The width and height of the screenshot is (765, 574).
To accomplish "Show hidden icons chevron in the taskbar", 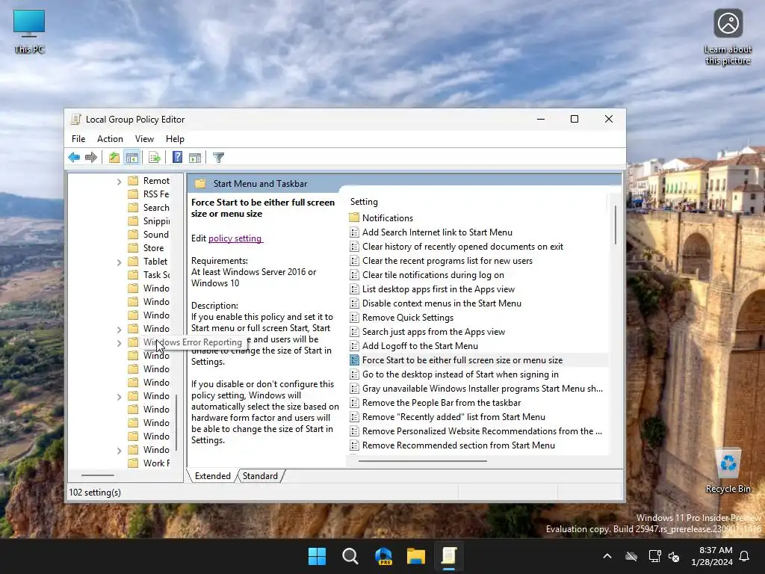I will tap(607, 556).
